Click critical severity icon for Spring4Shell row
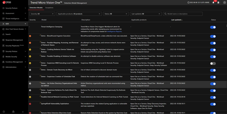Viewport: 227px width, 114px height. pyautogui.click(x=30, y=104)
